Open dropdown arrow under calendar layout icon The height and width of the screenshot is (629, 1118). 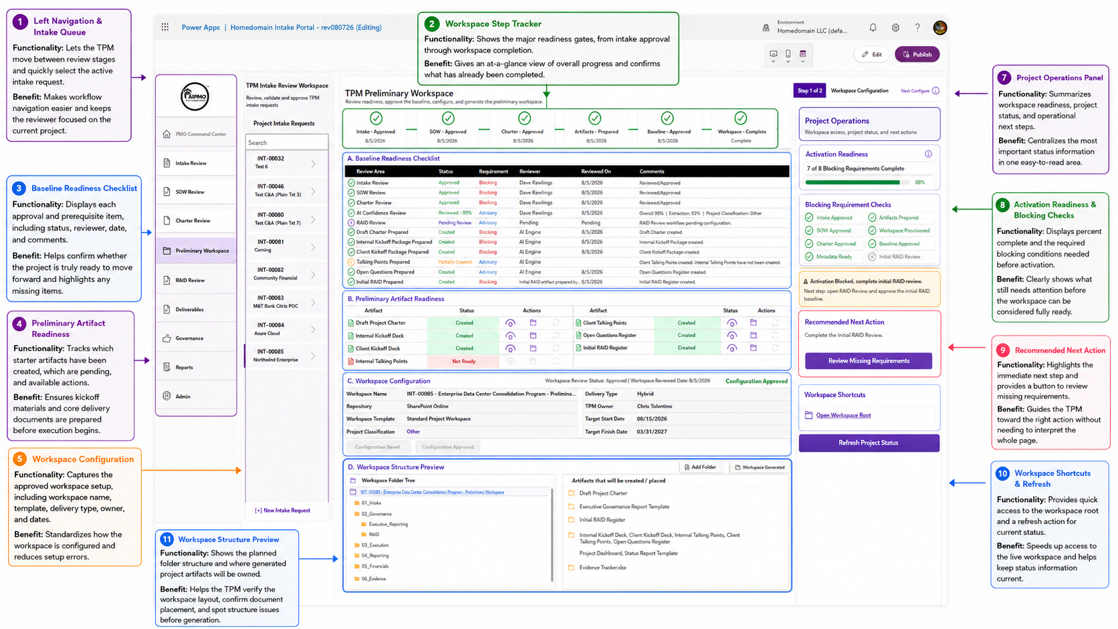point(803,61)
